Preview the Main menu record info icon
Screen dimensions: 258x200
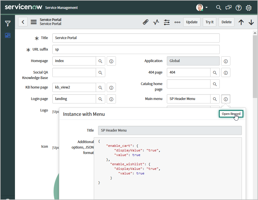point(226,99)
